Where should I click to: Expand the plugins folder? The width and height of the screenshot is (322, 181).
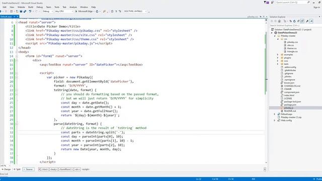(278, 58)
